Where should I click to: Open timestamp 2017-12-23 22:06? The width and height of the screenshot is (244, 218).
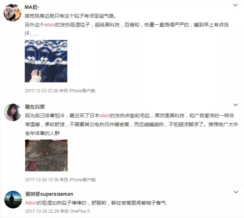41,91
